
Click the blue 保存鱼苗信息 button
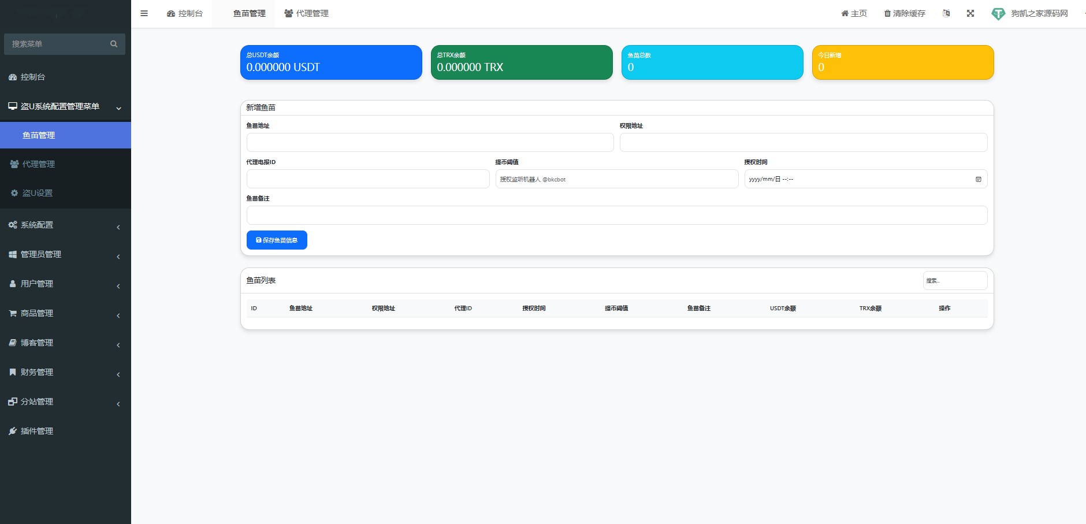[277, 240]
